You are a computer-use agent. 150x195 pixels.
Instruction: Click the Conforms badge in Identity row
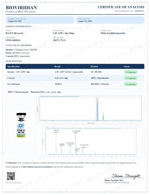point(131,72)
